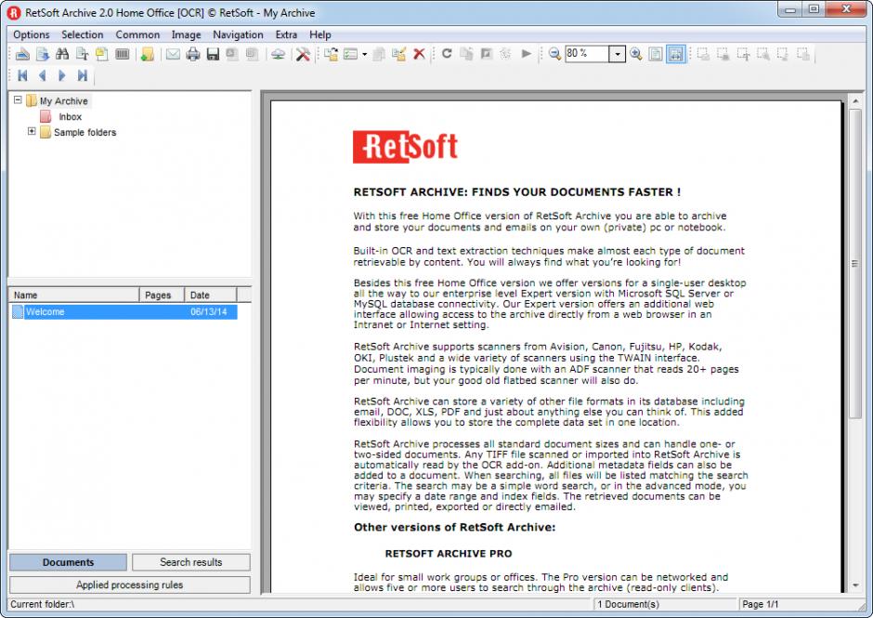This screenshot has height=618, width=873.
Task: Select the Welcome document row
Action: coord(124,311)
